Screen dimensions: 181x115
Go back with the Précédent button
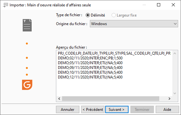93,110
